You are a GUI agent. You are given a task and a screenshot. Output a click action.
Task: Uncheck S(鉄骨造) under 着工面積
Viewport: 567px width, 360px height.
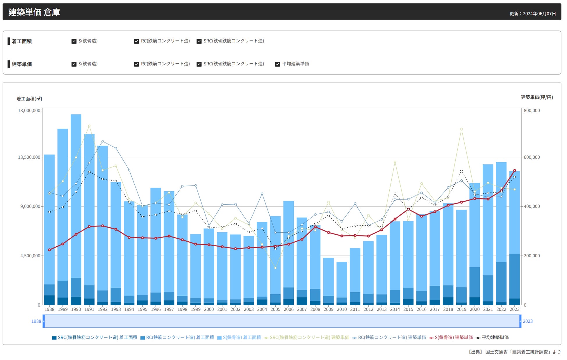74,41
